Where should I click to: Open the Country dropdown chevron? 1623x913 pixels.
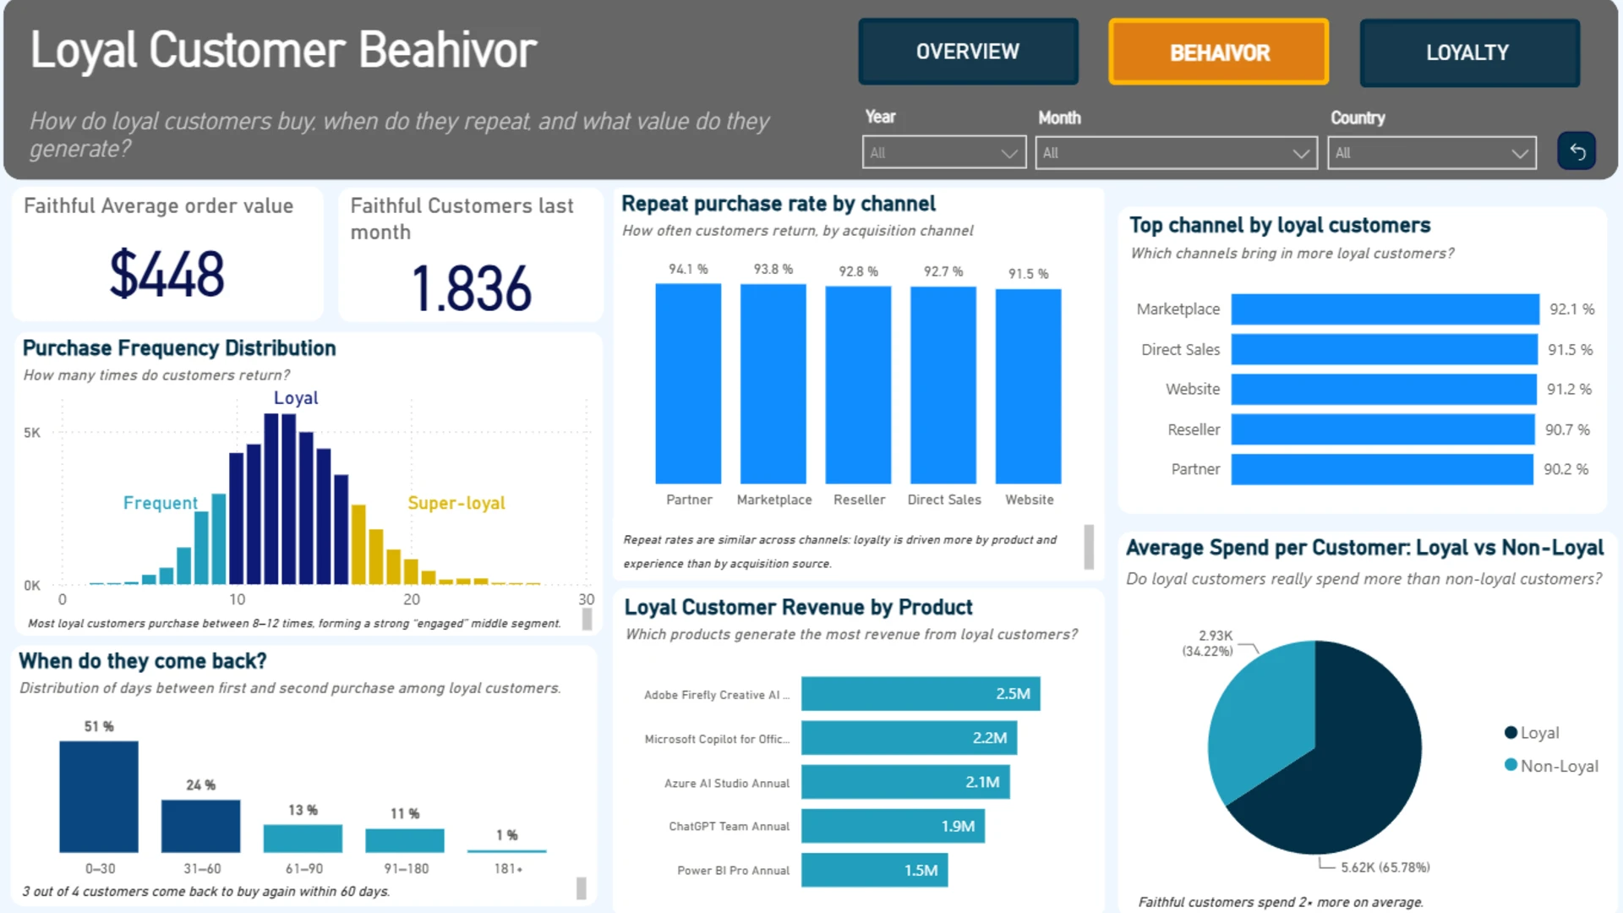click(1519, 154)
